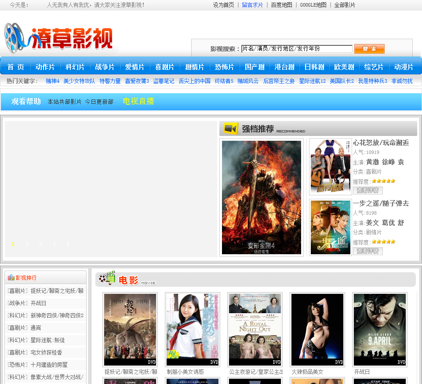422x384 pixels.
Task: Click the A Royal Night Out poster
Action: point(255,329)
